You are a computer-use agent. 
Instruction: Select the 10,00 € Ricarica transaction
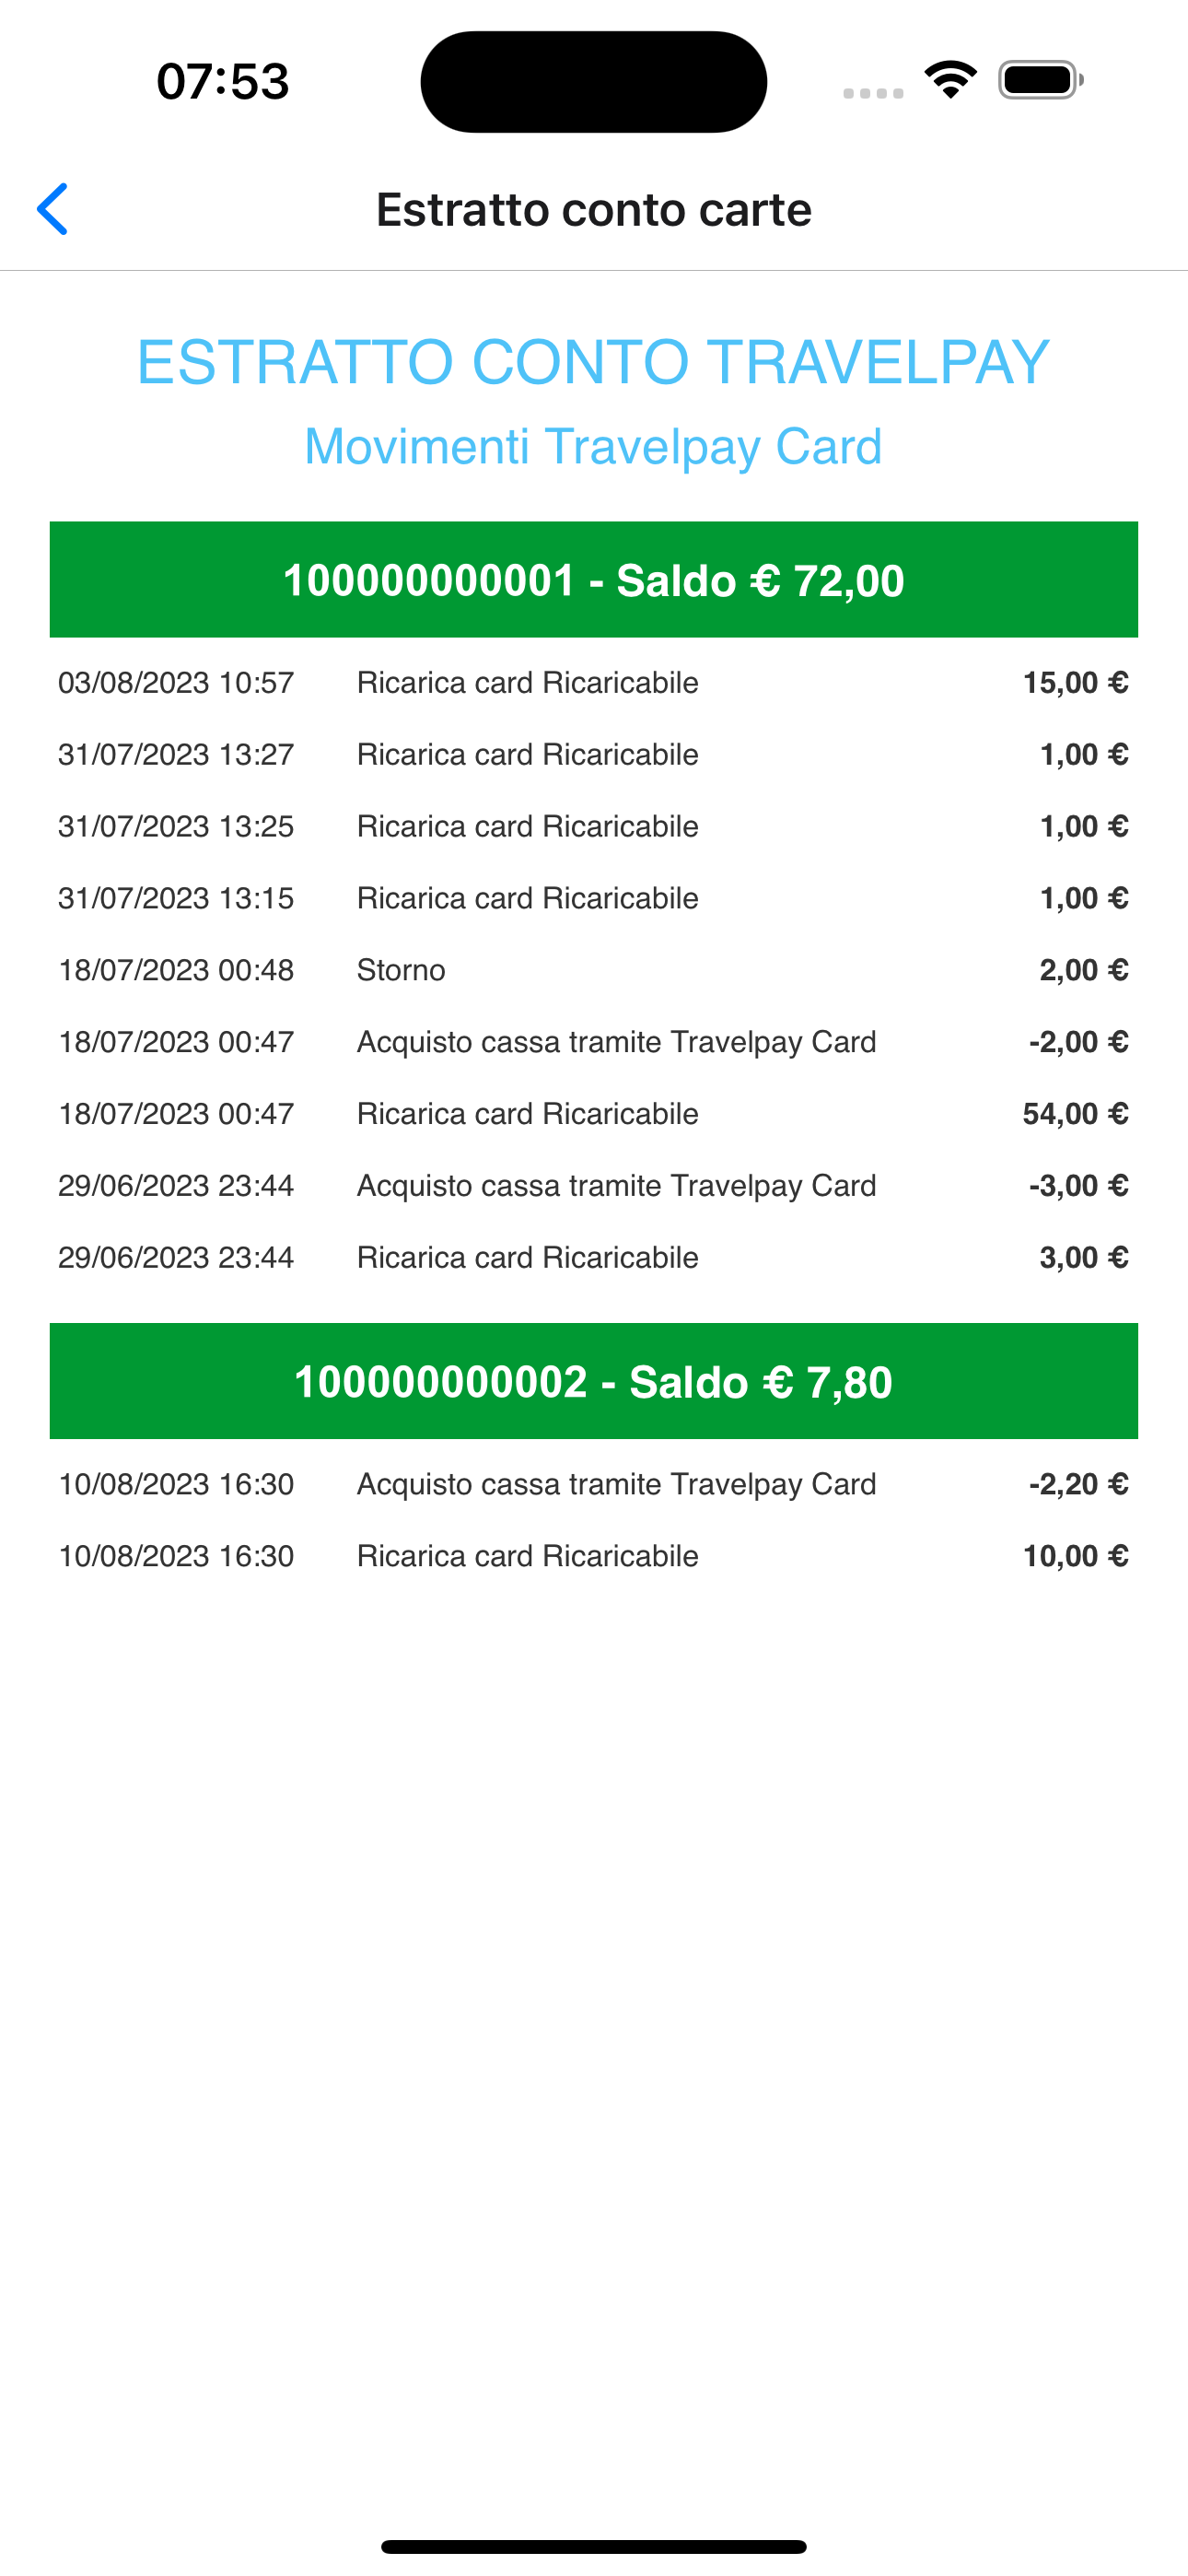pyautogui.click(x=594, y=1557)
